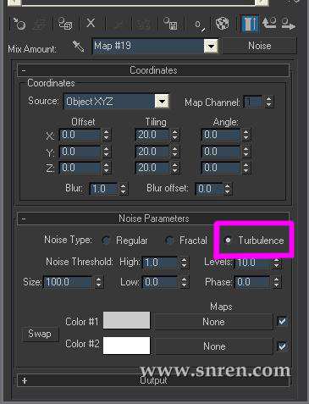Pick material with the eyedropper icon
The height and width of the screenshot is (404, 309).
coord(78,46)
